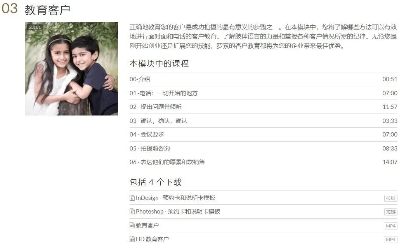This screenshot has width=399, height=245.
Task: Click the Photoshop template file icon
Action: [x=132, y=212]
